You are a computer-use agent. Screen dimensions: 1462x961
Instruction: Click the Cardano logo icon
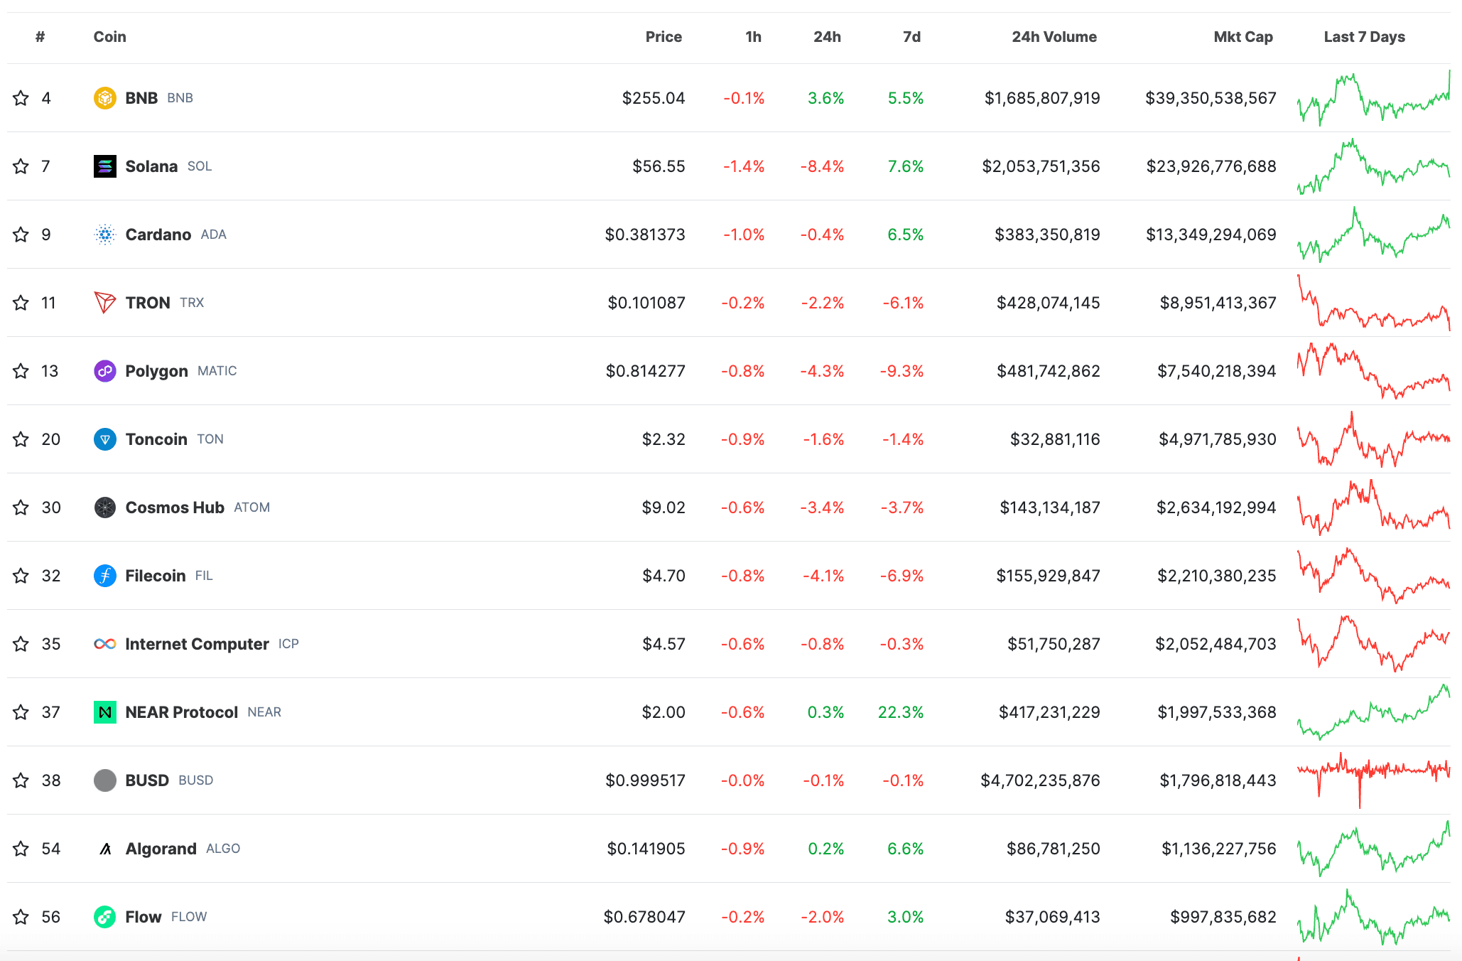point(104,235)
